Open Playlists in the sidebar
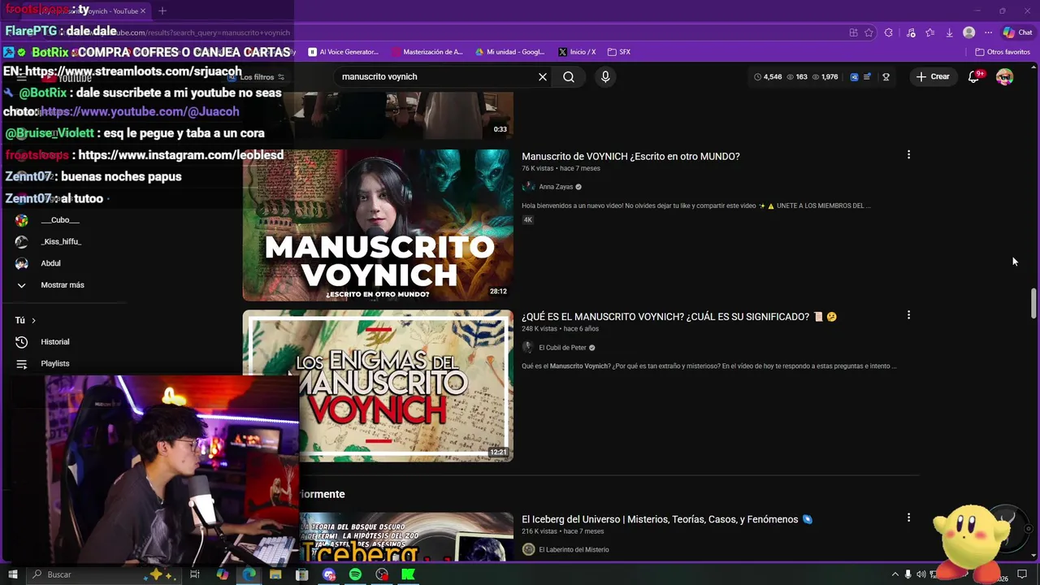This screenshot has height=585, width=1040. pos(54,364)
